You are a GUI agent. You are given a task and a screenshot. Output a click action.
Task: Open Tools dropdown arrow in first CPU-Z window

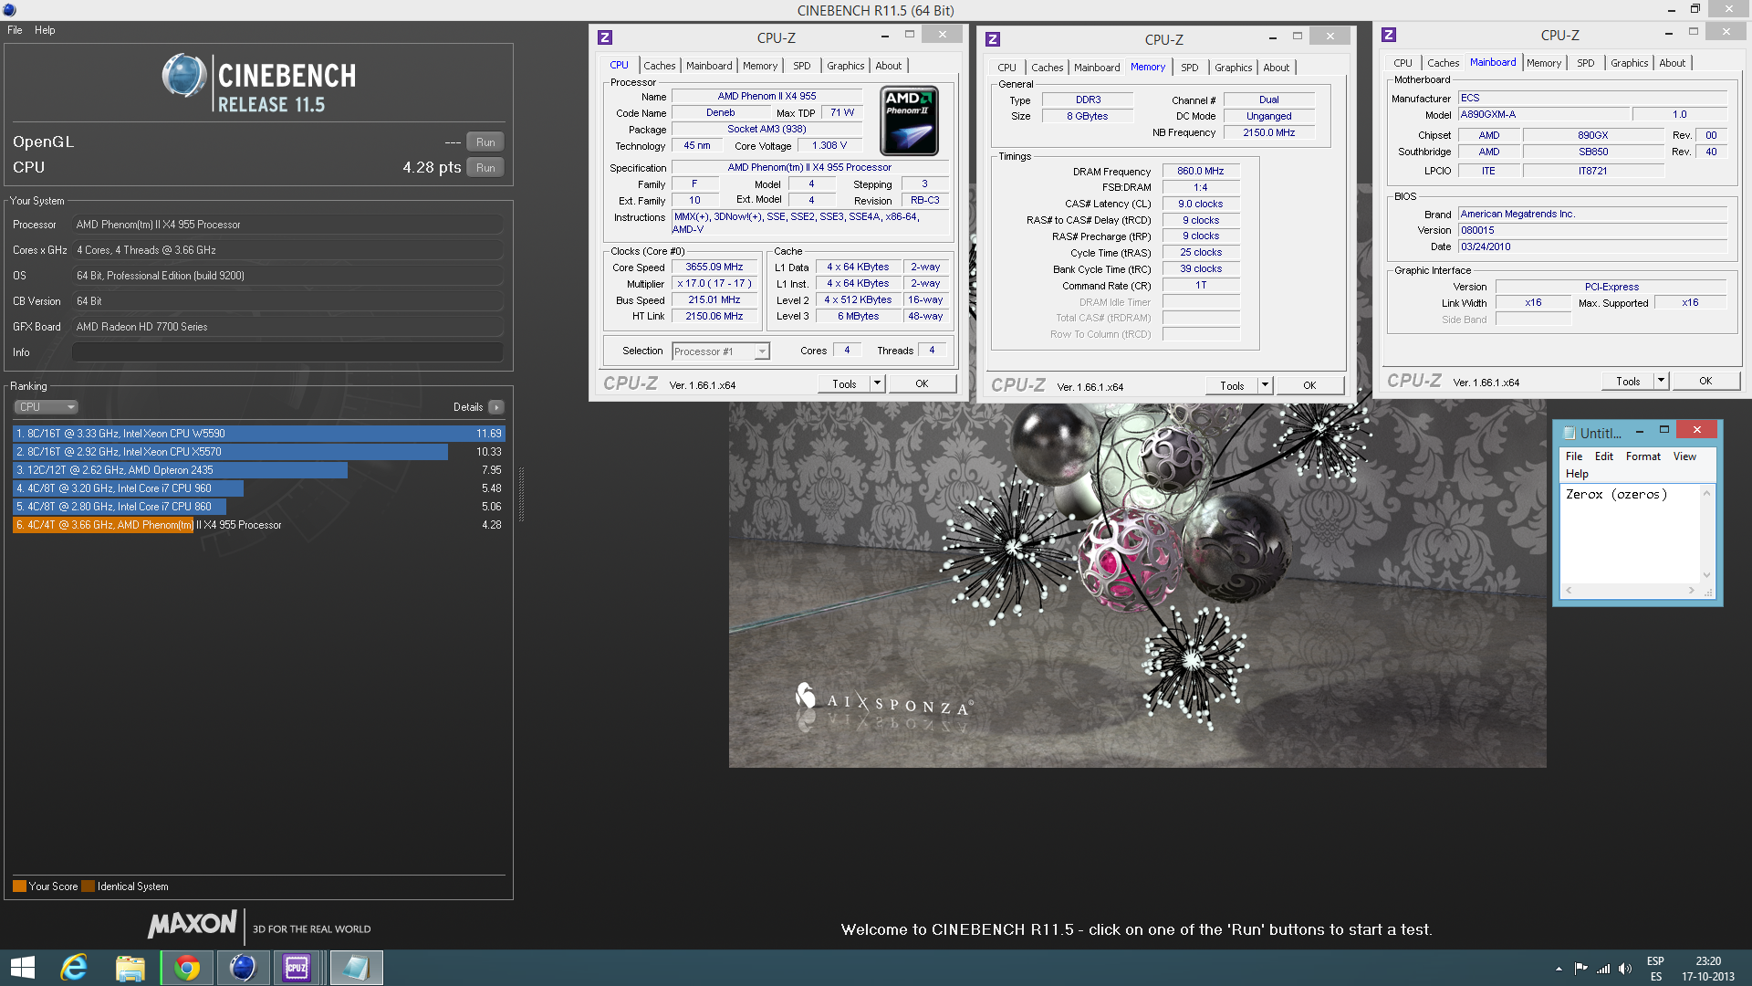(x=877, y=384)
